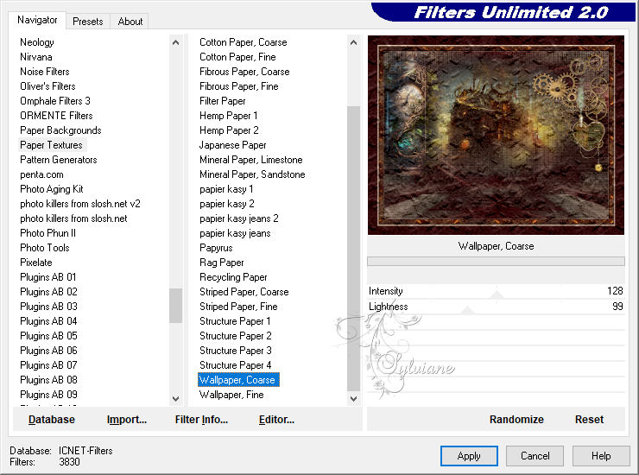Screen dimensions: 639x475
Task: Choose Cotton Paper, Fine filter
Action: tap(237, 57)
